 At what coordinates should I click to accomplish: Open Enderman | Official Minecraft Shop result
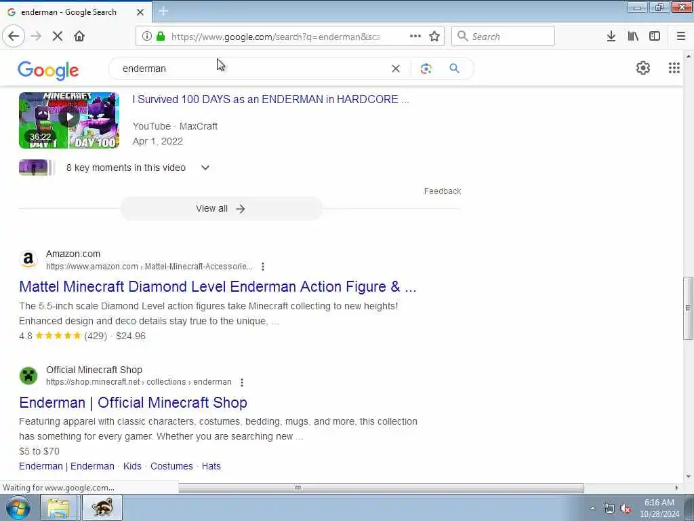click(134, 403)
